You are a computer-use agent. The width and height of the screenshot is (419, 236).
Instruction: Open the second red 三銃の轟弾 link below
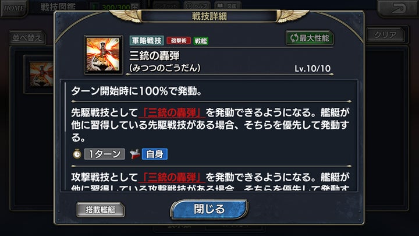pyautogui.click(x=172, y=177)
